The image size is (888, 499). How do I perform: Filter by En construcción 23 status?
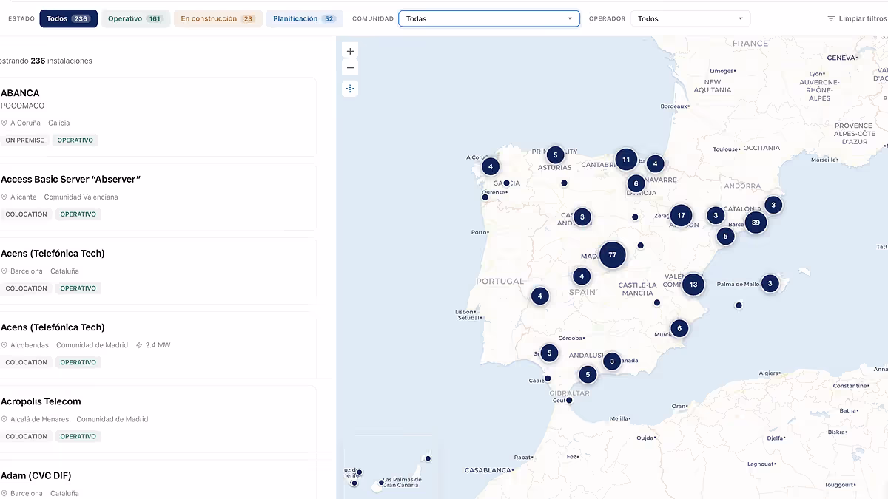218,18
